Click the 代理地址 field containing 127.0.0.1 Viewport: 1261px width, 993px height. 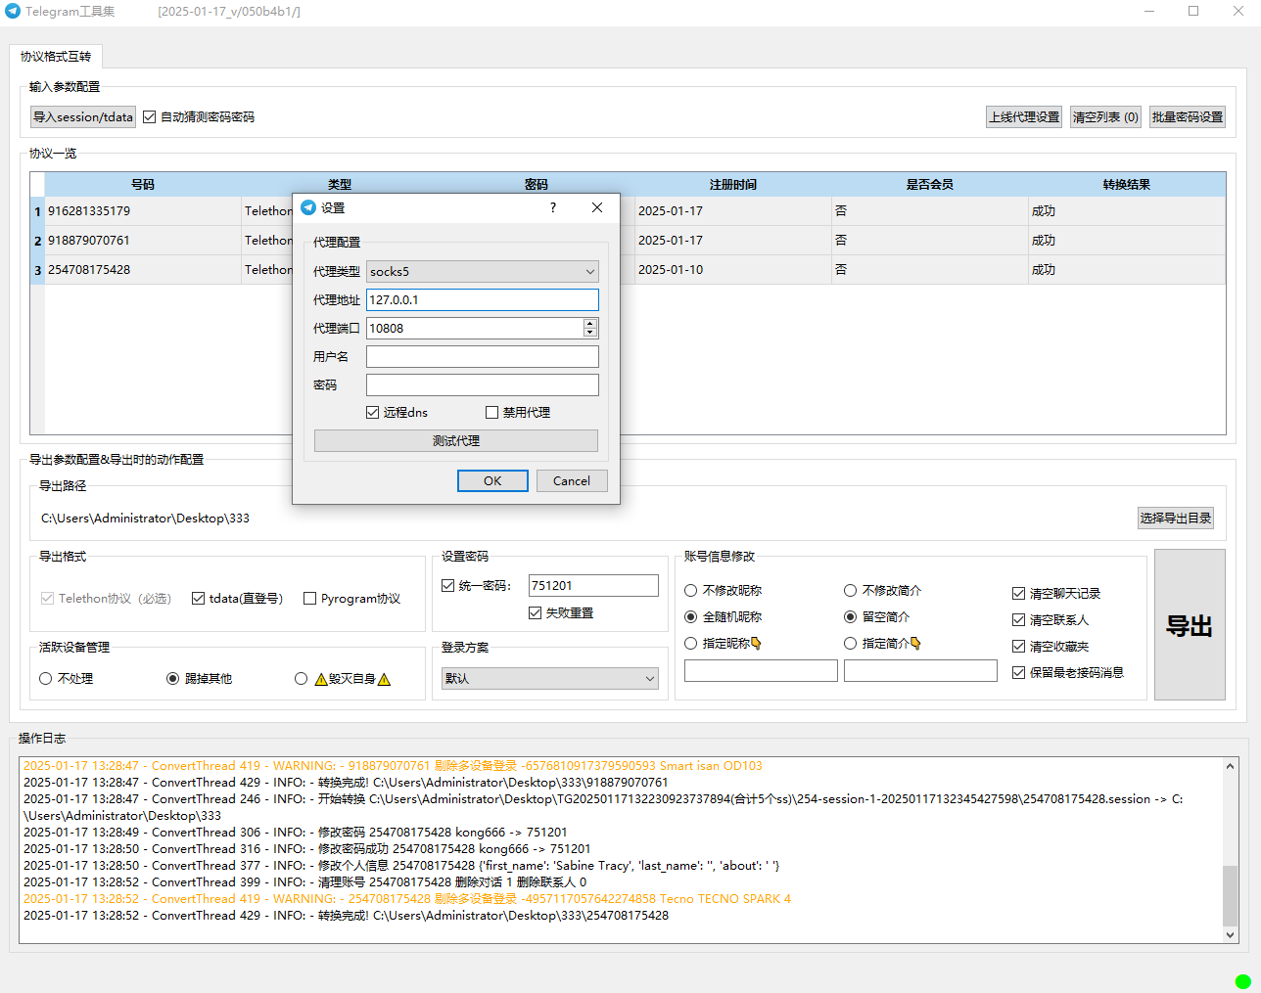pos(483,300)
